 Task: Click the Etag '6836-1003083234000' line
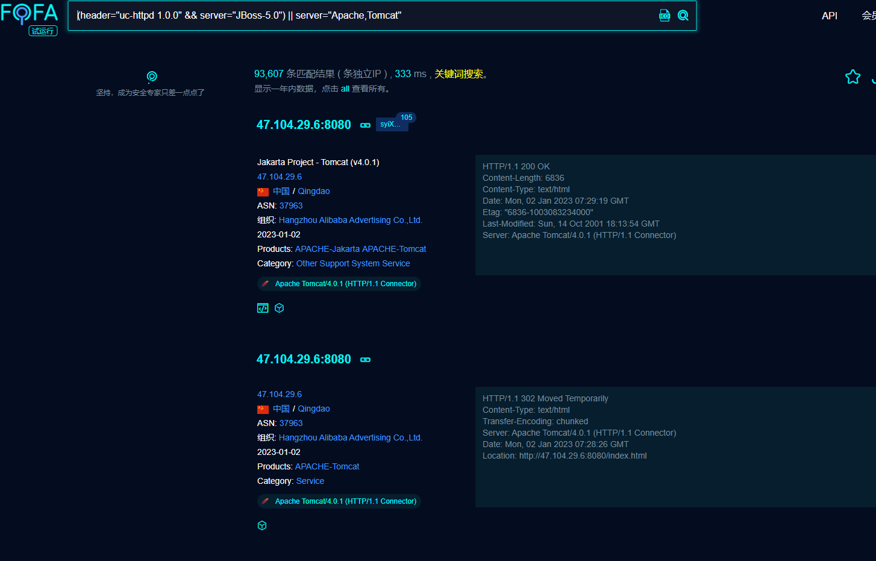[538, 212]
